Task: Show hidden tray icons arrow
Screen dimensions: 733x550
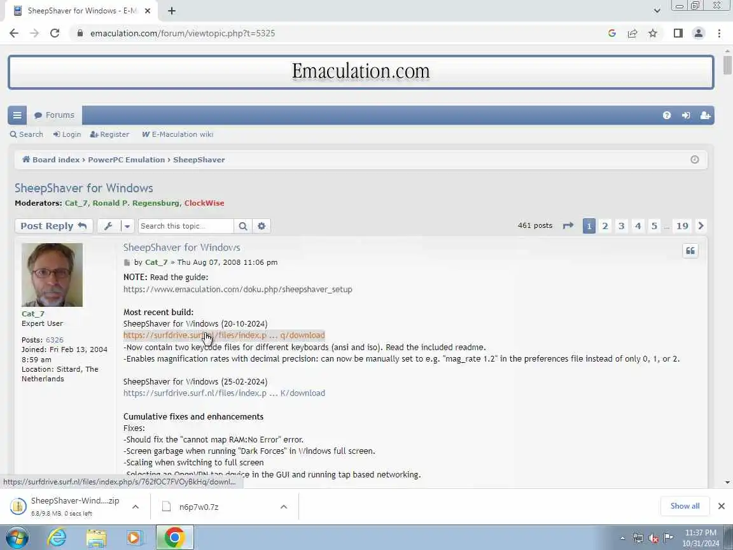Action: tap(622, 539)
